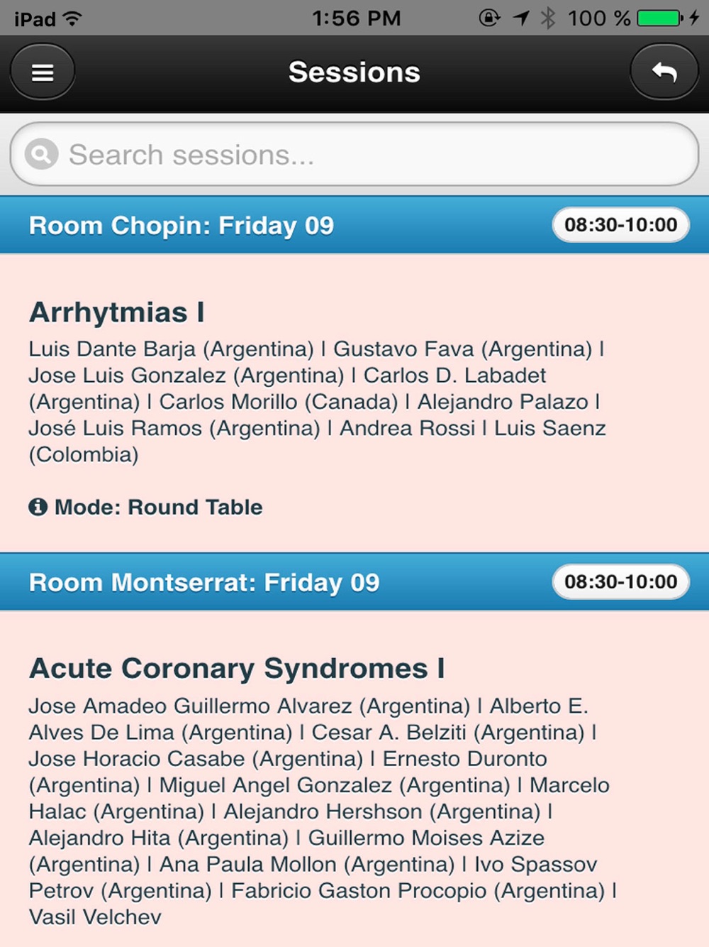Open the Acute Coronary Syndromes I session
709x947 pixels.
[x=237, y=669]
